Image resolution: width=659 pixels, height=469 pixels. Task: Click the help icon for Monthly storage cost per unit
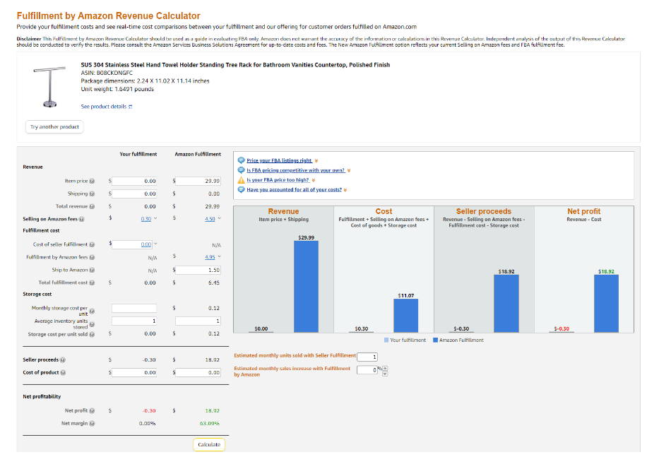tap(92, 311)
